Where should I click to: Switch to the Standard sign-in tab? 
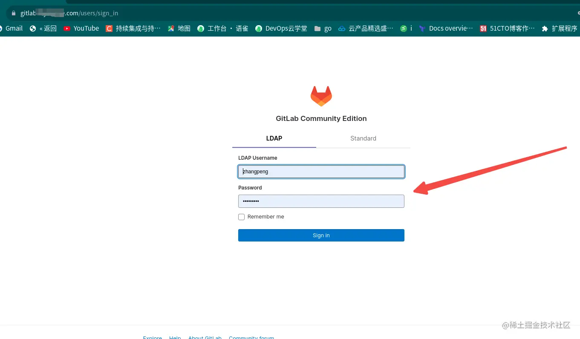click(363, 138)
